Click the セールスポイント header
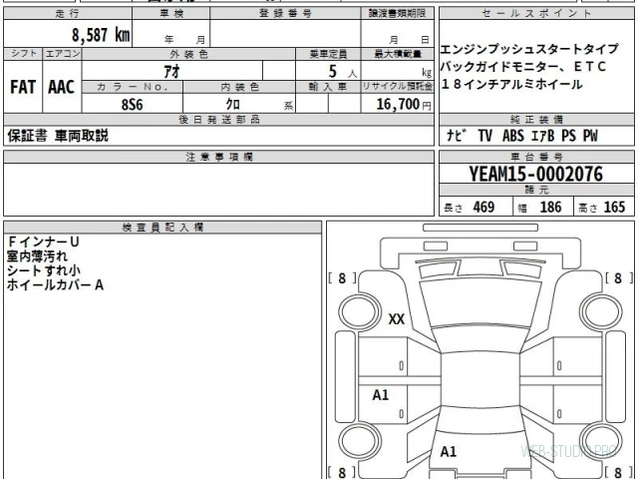The image size is (638, 479). coord(536,13)
